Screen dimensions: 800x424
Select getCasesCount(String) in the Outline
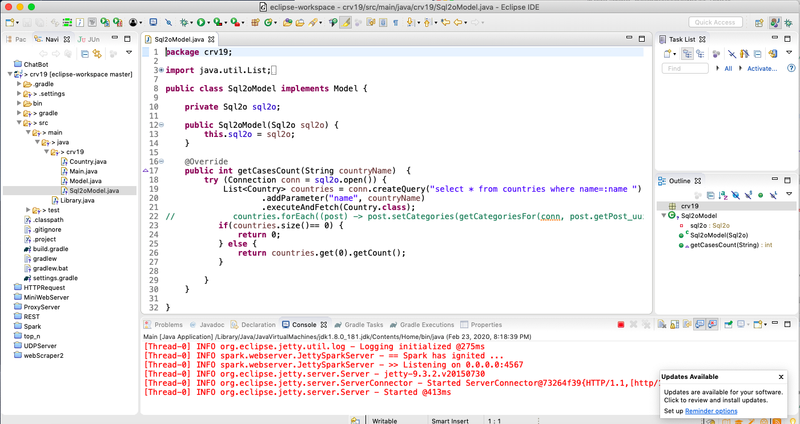(x=725, y=245)
